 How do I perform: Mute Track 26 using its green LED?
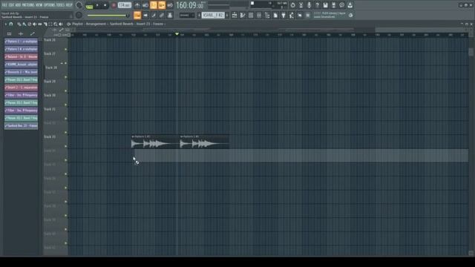[66, 50]
